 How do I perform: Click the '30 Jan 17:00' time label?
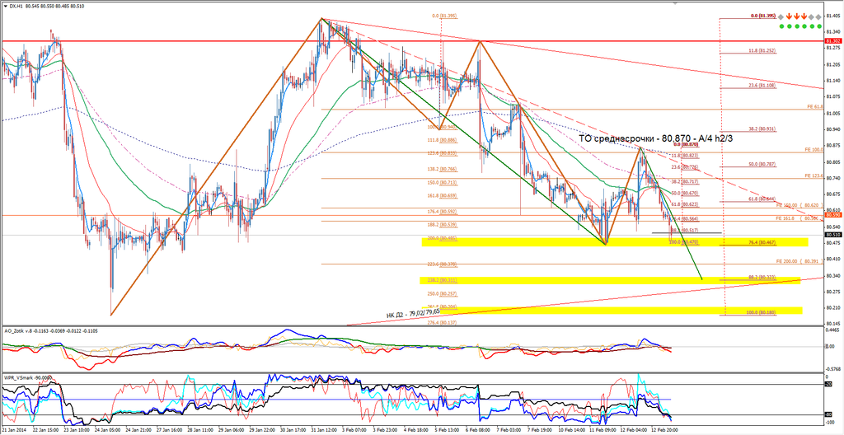click(x=293, y=430)
